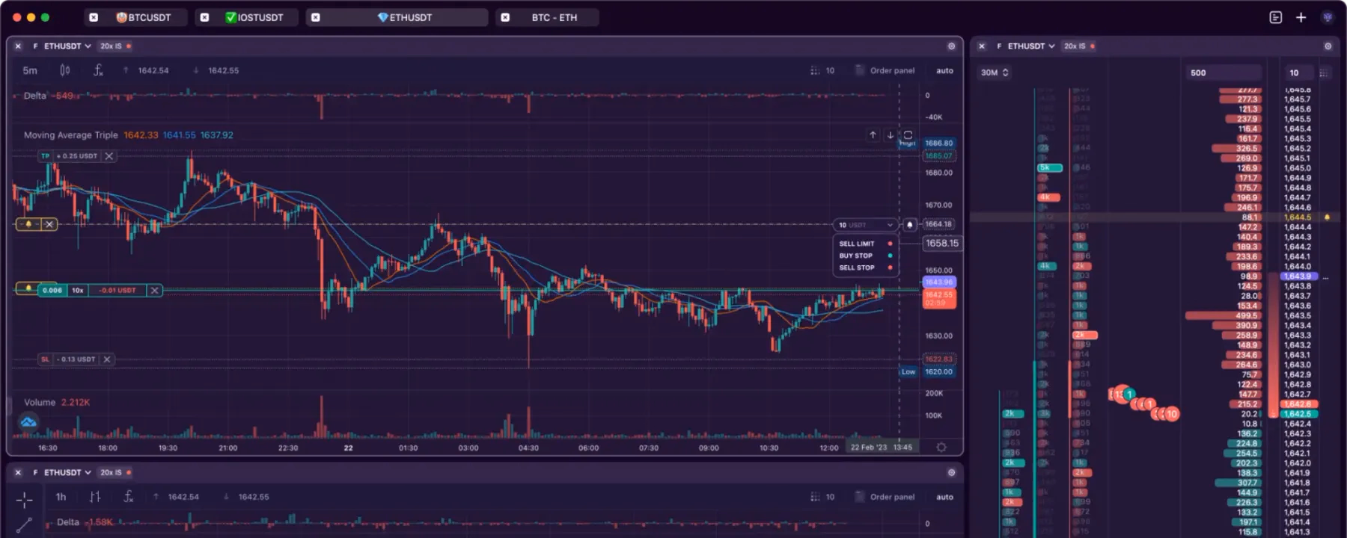
Task: Select the crosshair cursor tool
Action: pos(24,500)
